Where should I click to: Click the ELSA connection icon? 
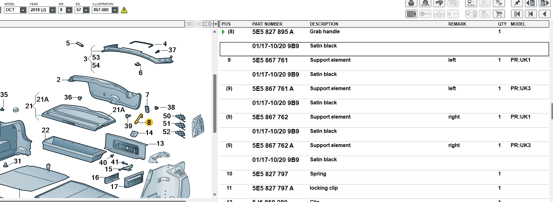471,3
